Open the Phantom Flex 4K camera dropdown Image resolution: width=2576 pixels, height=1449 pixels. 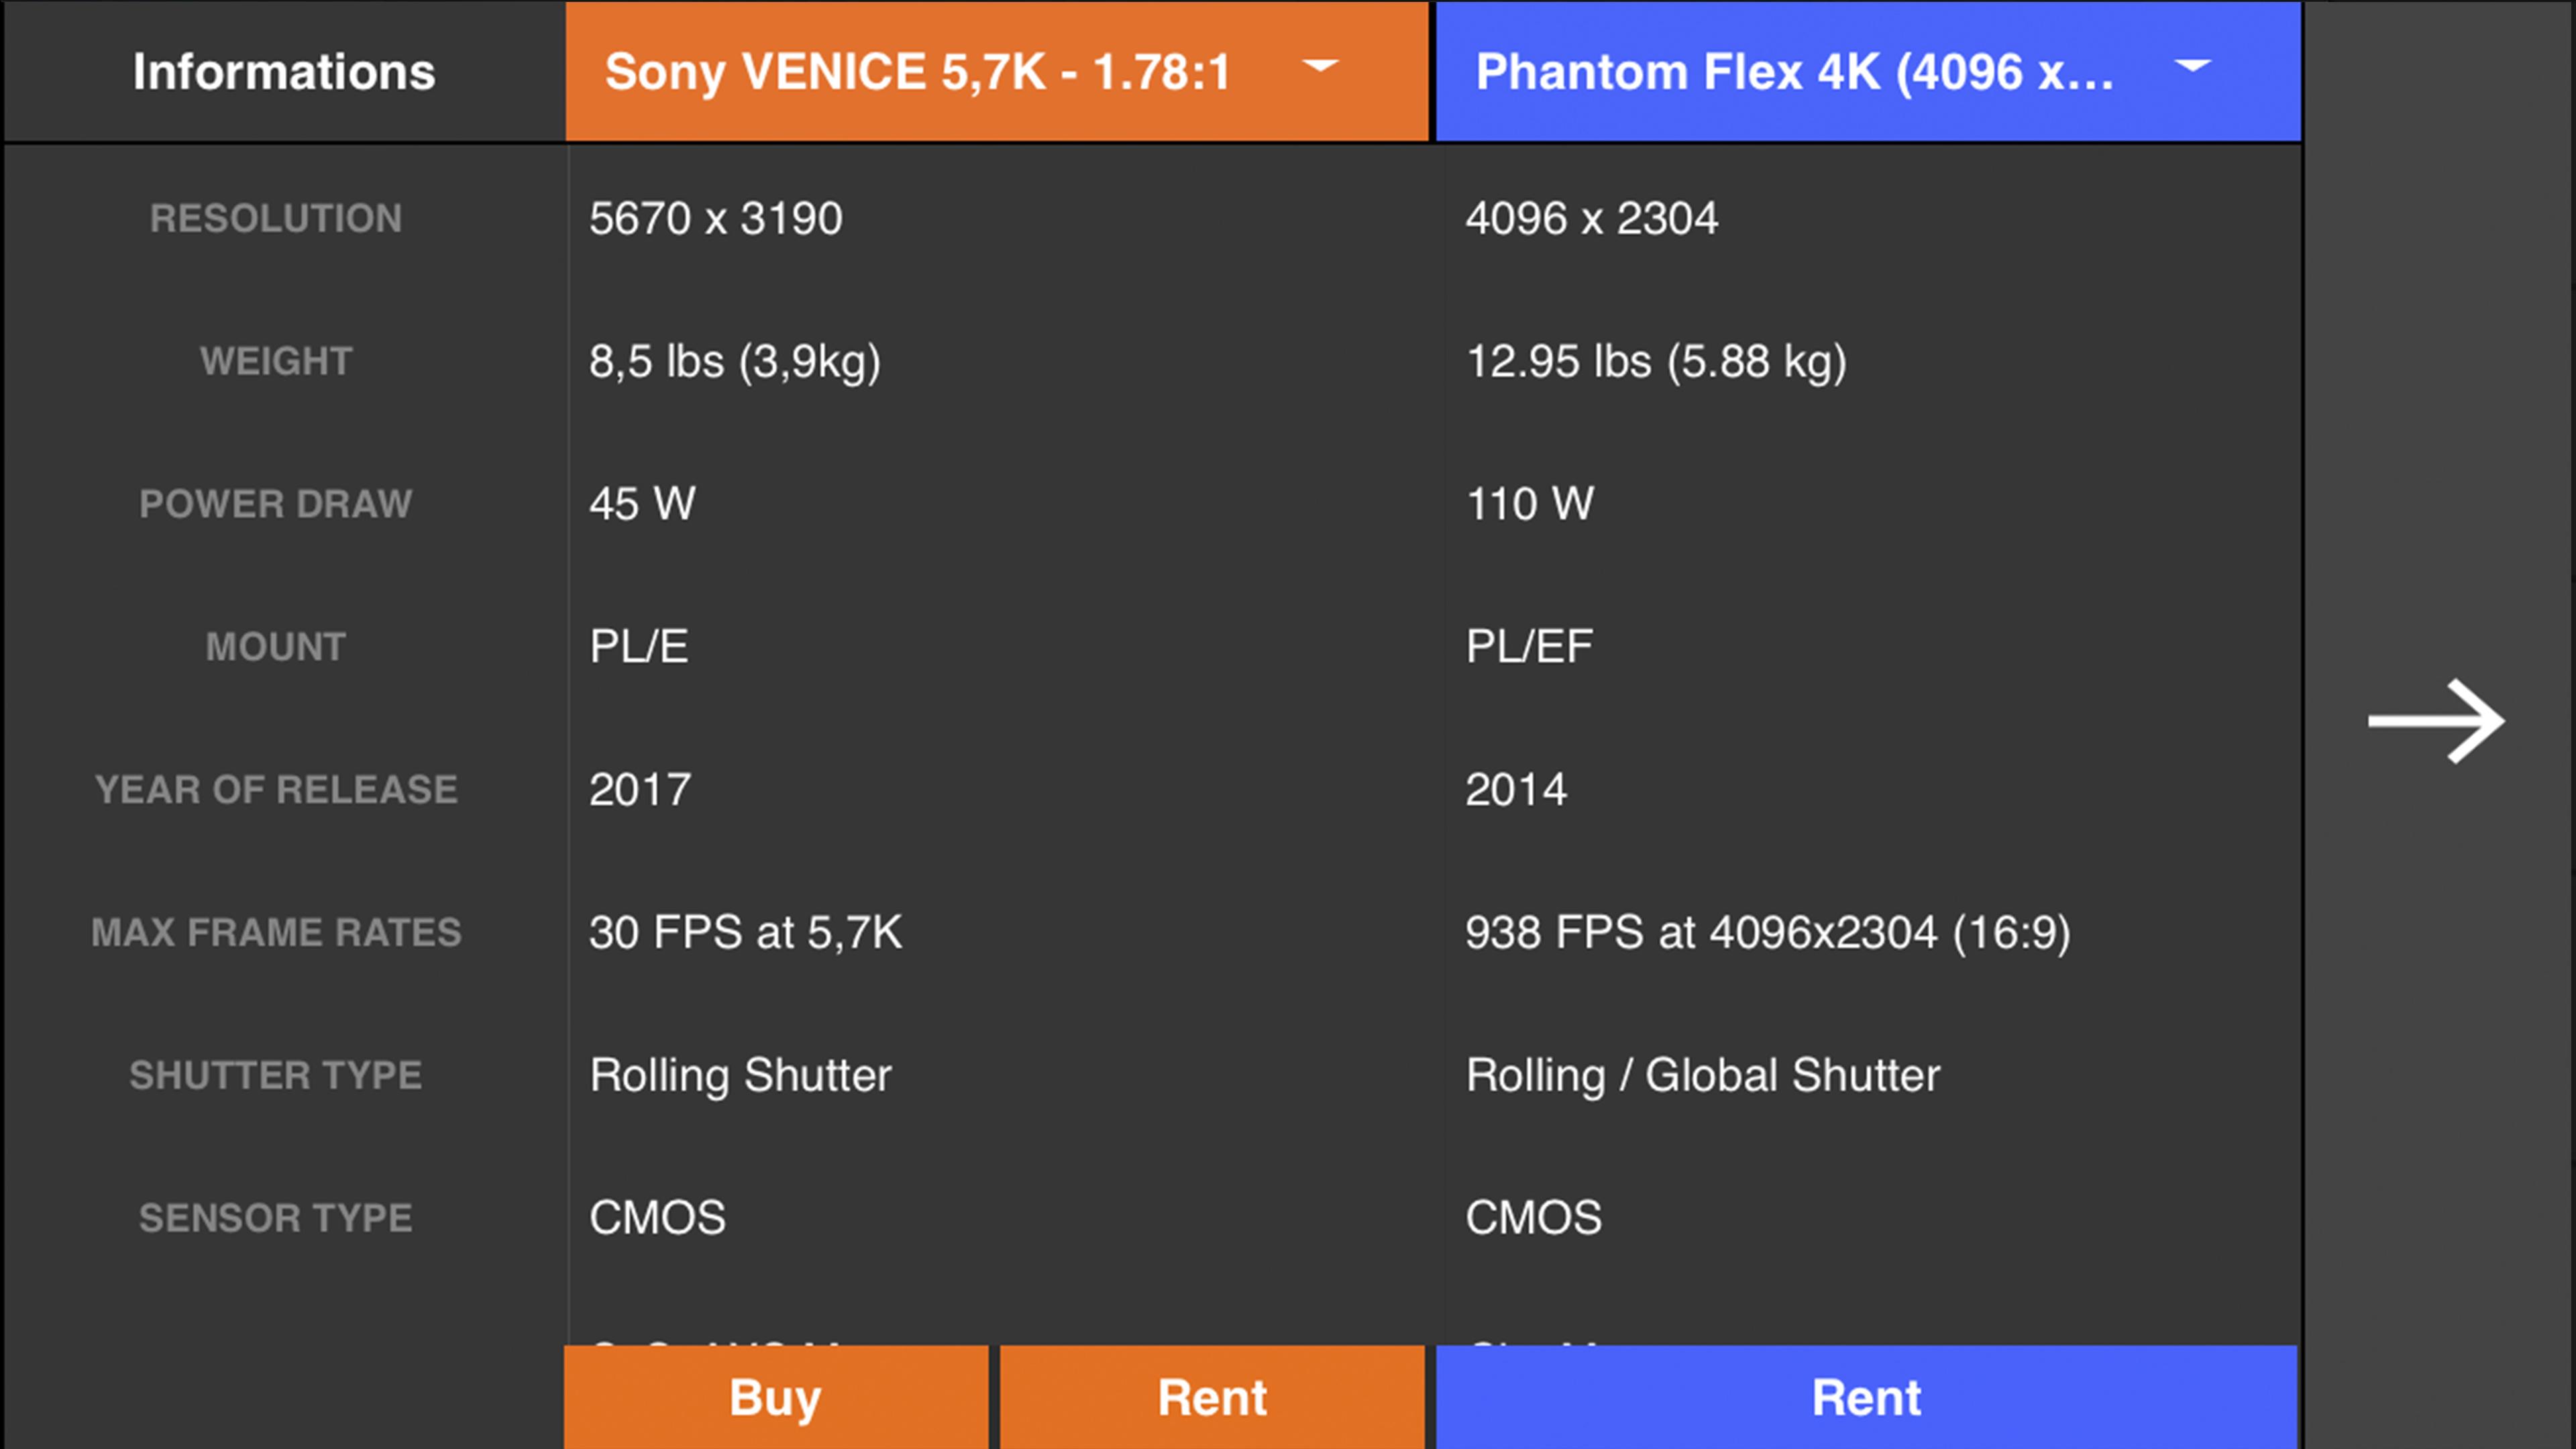point(1868,71)
